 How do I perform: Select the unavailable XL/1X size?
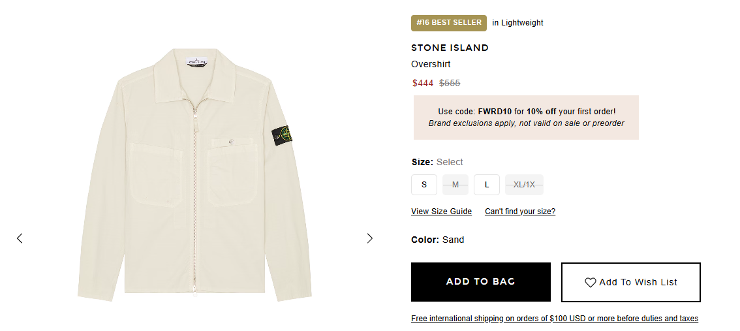coord(524,185)
